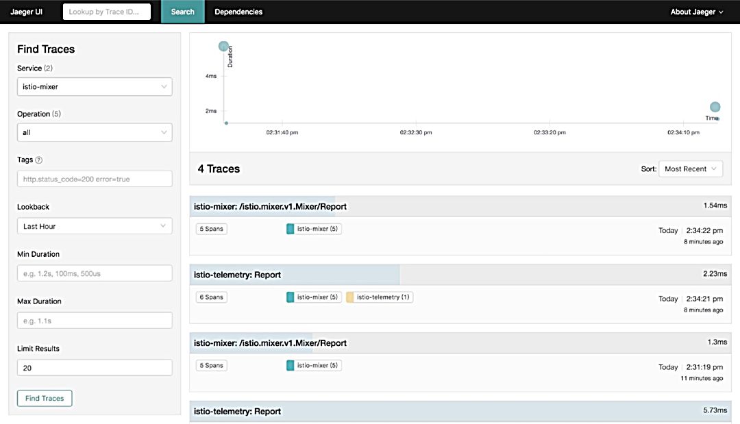Click the istio-telemetry (1) service tag

(380, 297)
